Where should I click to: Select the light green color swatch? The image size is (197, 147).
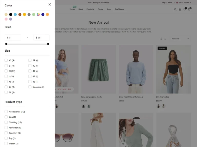click(34, 14)
